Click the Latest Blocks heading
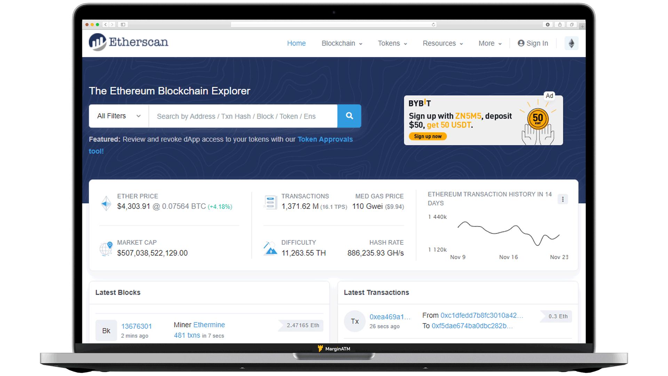 point(118,292)
